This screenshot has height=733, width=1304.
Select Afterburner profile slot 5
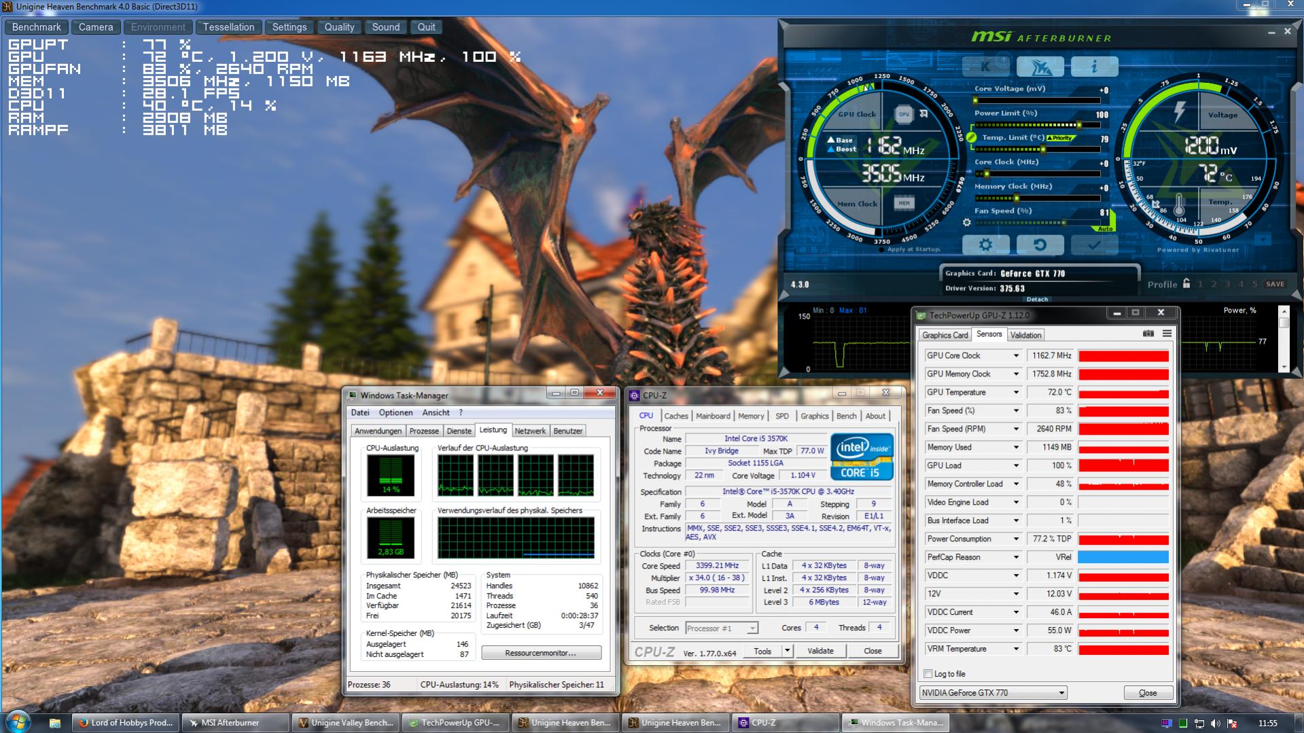click(x=1254, y=284)
